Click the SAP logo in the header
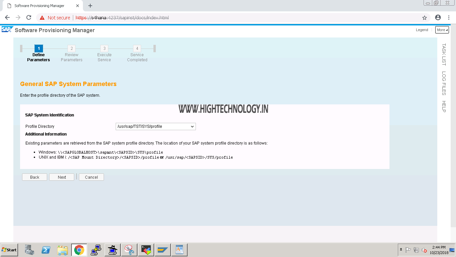The image size is (456, 257). 7,29
